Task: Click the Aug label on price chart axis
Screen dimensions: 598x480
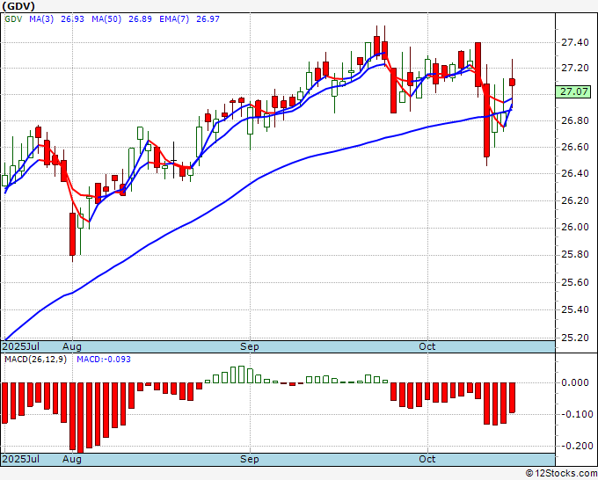Action: (x=72, y=346)
